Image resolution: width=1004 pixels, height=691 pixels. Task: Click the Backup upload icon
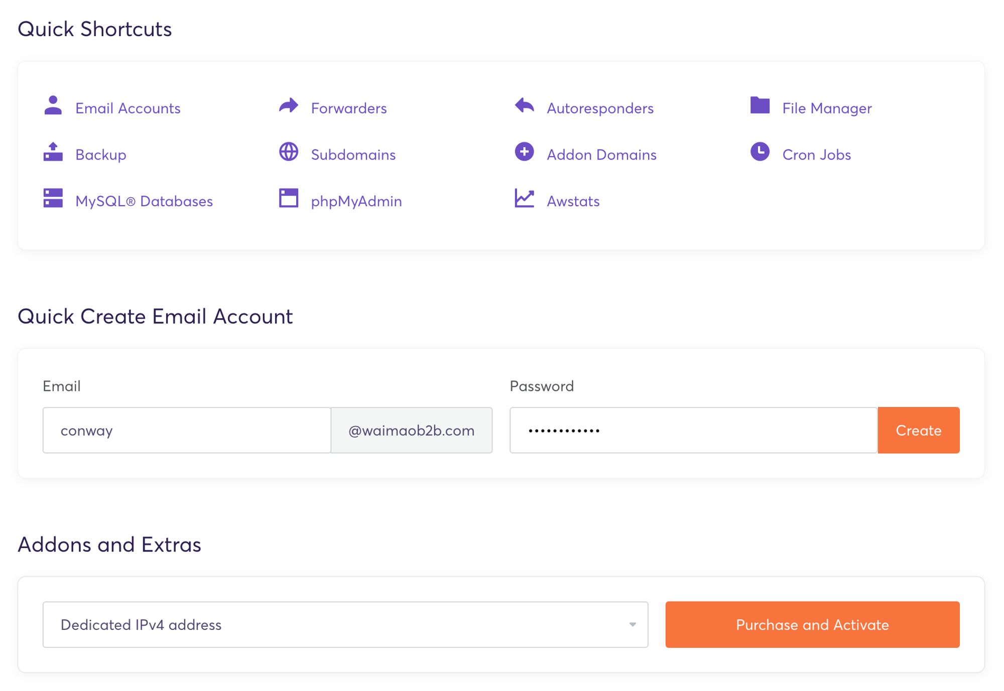(53, 152)
